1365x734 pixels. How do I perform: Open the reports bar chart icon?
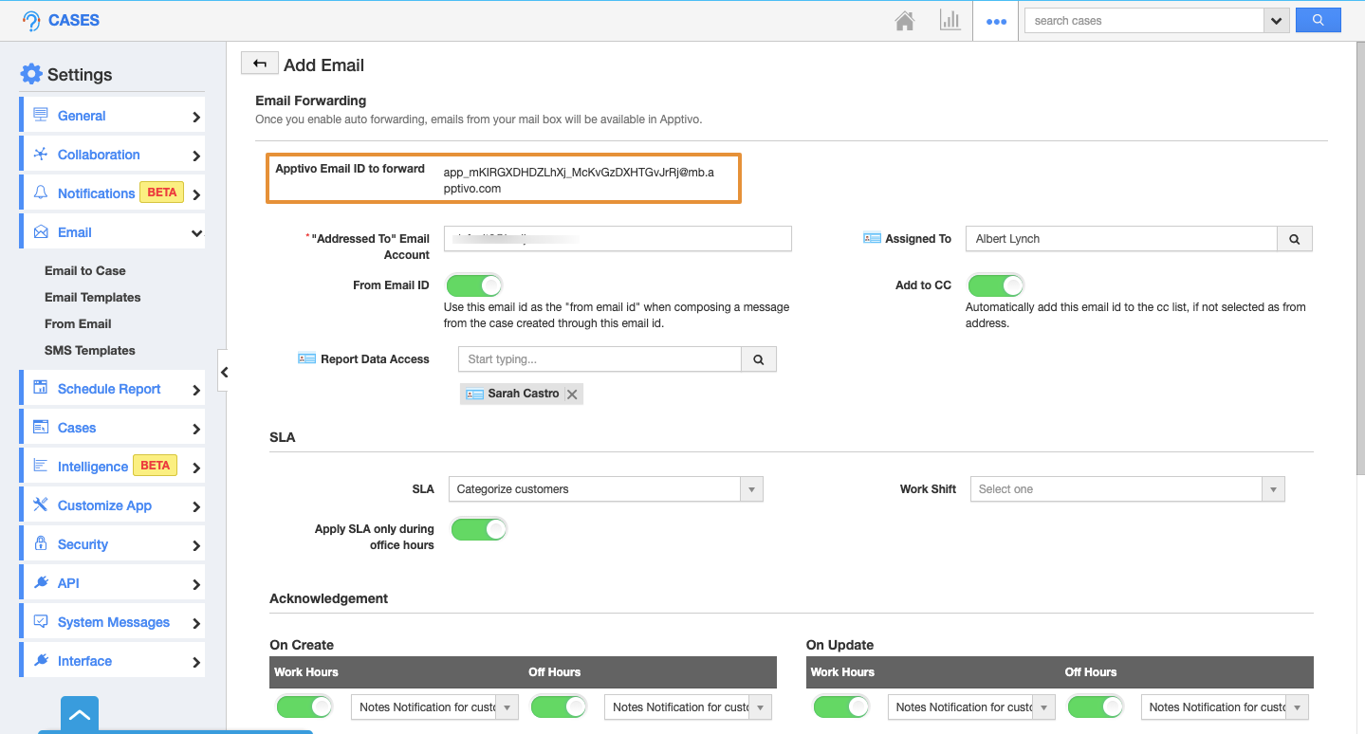click(x=950, y=21)
